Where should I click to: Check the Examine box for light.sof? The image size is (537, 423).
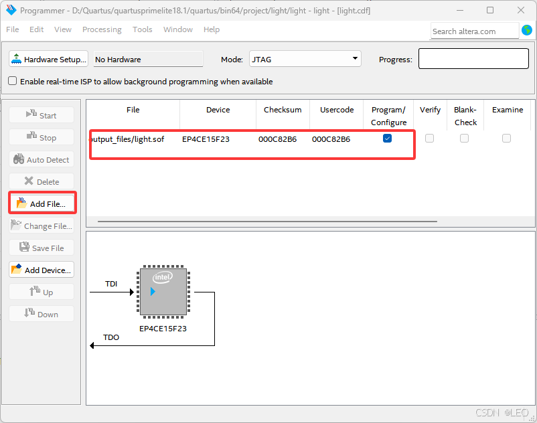tap(506, 139)
